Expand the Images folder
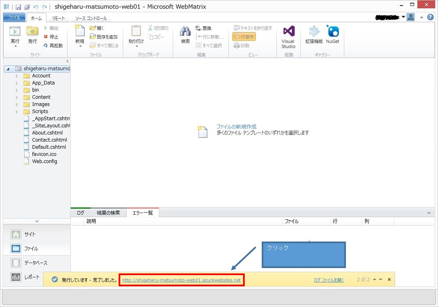Viewport: 438px width, 307px height. pos(17,105)
